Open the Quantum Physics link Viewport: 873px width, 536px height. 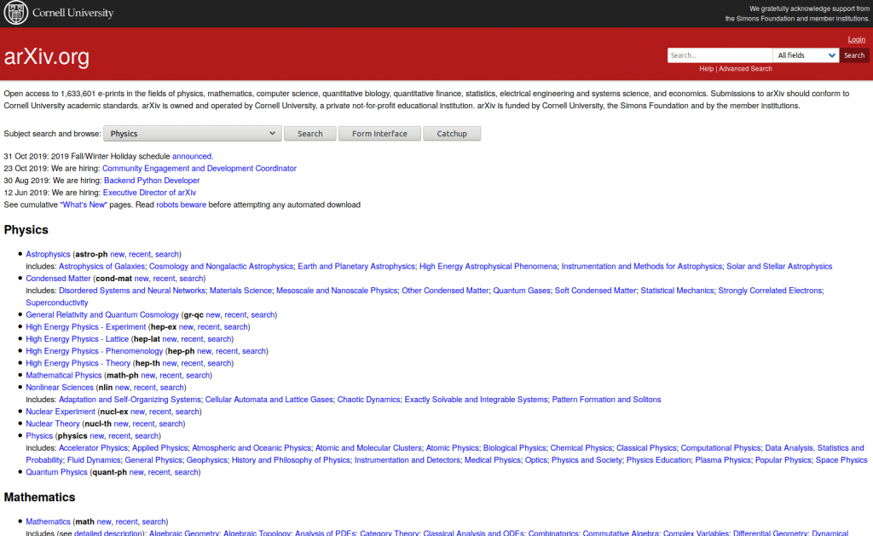56,473
